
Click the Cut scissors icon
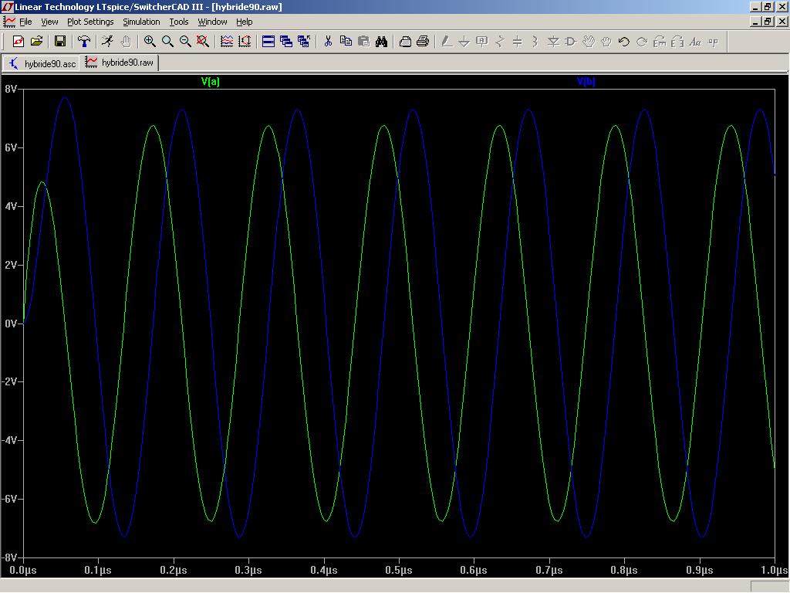[x=328, y=42]
